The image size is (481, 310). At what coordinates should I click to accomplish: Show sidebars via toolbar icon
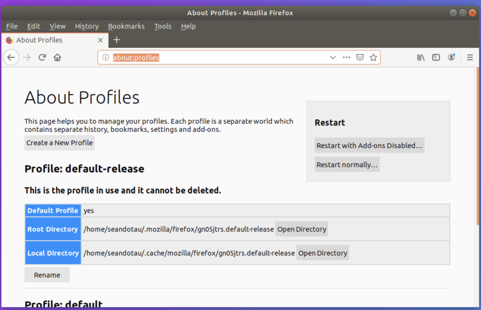click(436, 57)
